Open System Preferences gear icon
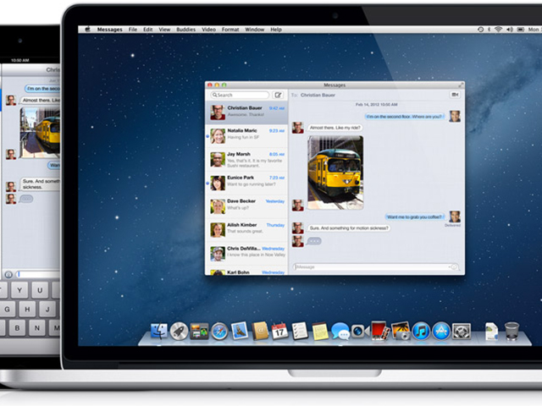 pyautogui.click(x=462, y=331)
